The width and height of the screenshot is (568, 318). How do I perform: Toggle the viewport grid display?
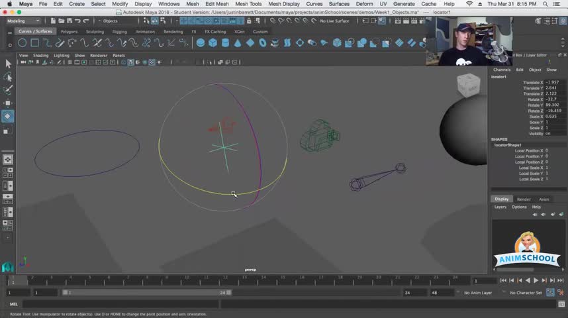pos(70,62)
